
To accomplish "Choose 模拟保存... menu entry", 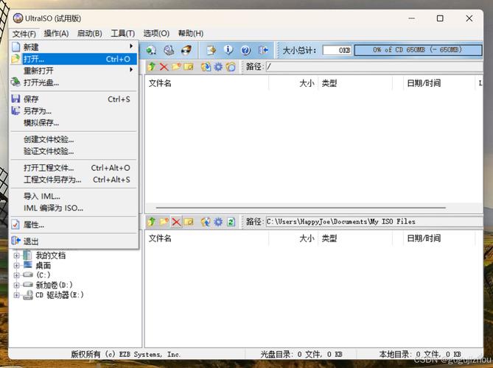I will (74, 123).
